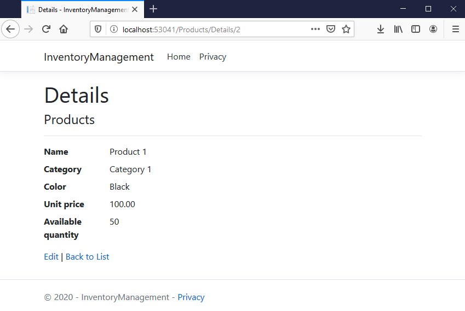465x311 pixels.
Task: Expand page actions three-dot menu
Action: point(315,30)
